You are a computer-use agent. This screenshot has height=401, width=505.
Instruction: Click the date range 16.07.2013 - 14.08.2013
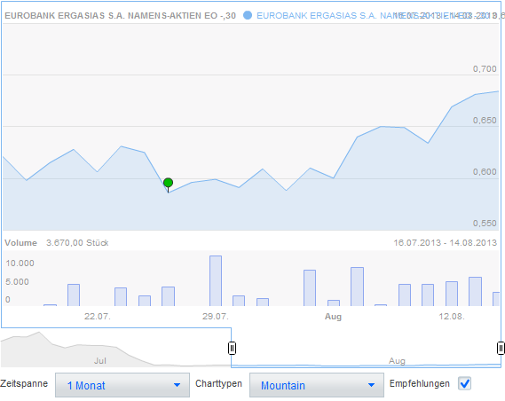pyautogui.click(x=446, y=243)
